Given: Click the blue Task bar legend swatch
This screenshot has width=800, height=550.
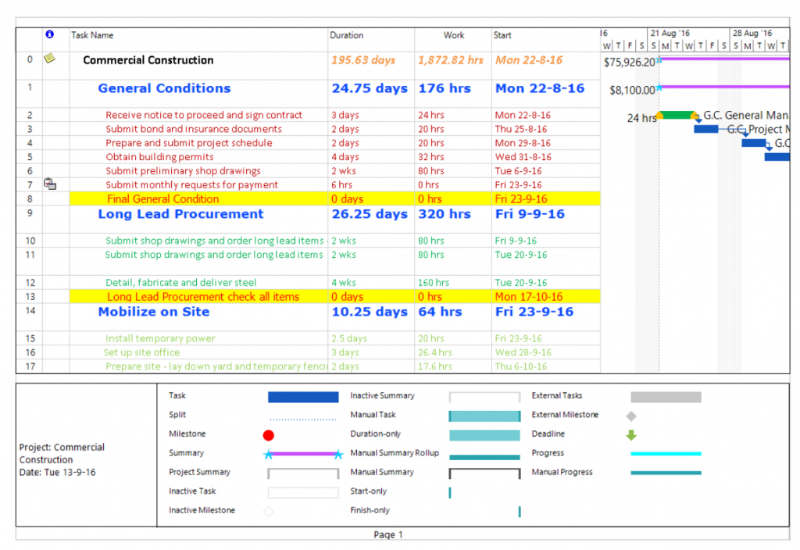Looking at the screenshot, I should click(x=303, y=397).
